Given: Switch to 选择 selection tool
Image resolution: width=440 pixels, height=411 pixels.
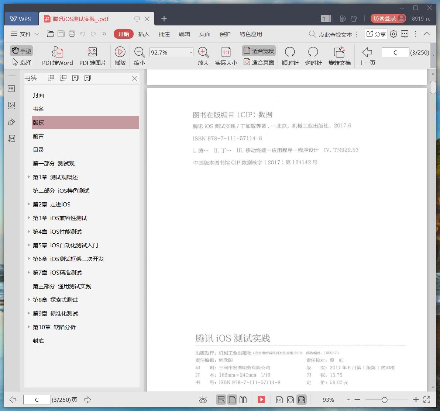Looking at the screenshot, I should coord(22,62).
